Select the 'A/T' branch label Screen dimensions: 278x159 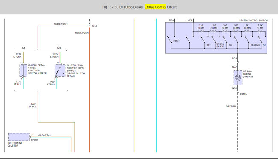point(24,48)
